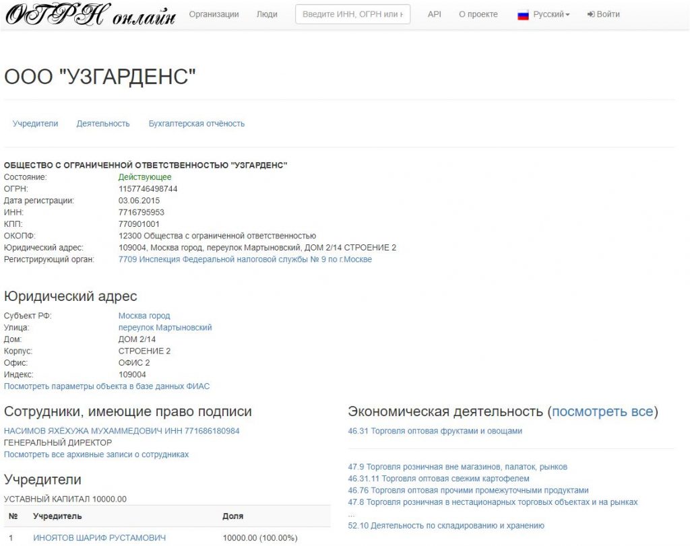Open activity 46.31 Торговля оптовая фруктами link

[x=435, y=431]
